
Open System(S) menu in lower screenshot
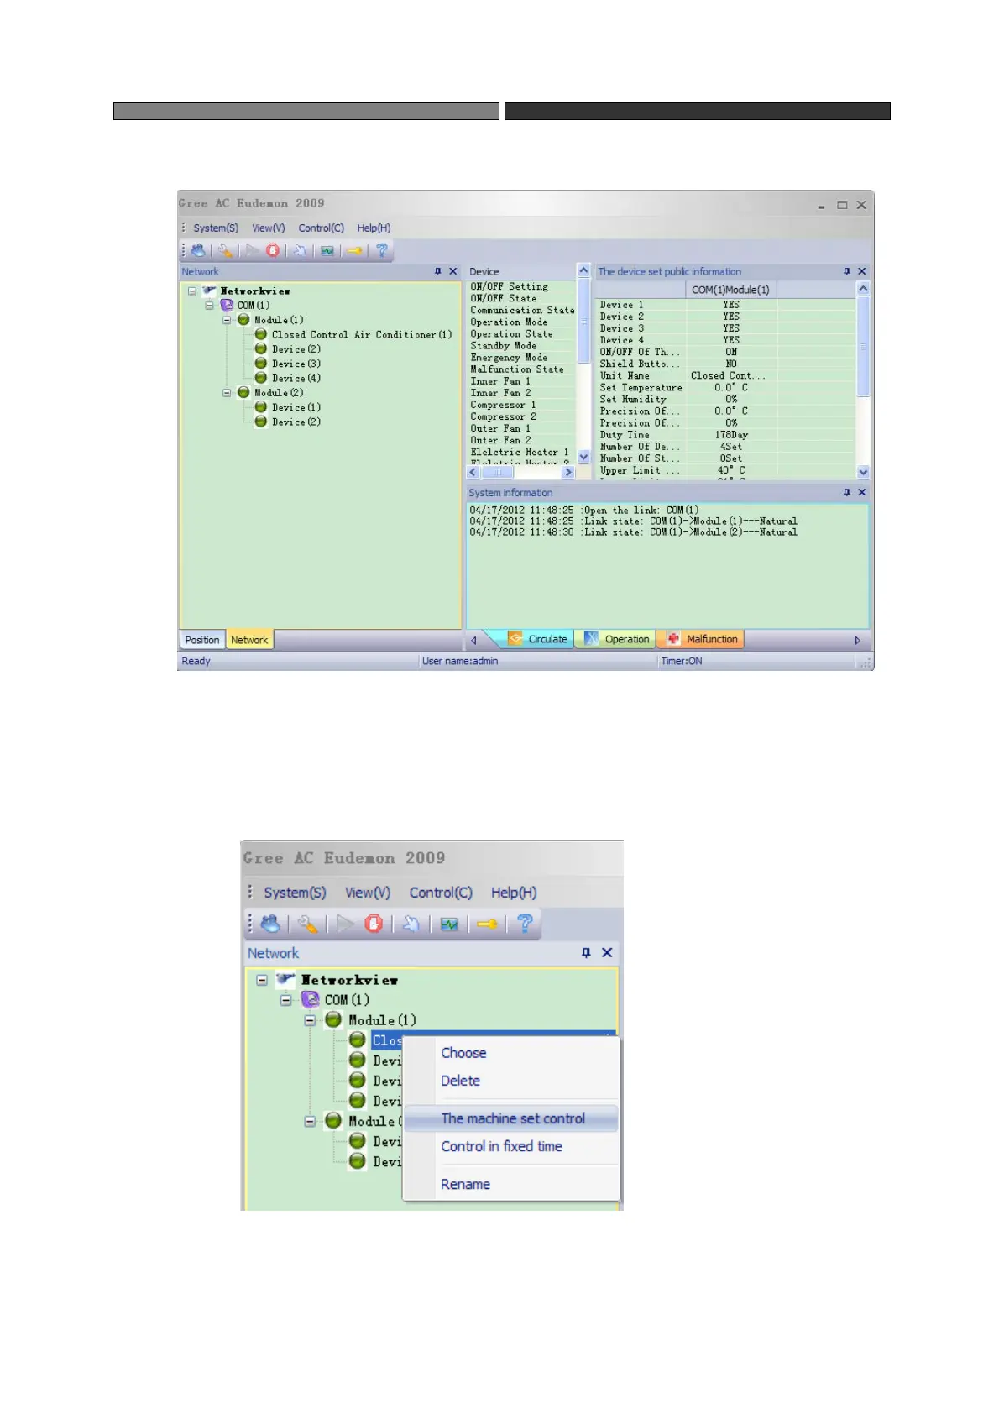[295, 893]
